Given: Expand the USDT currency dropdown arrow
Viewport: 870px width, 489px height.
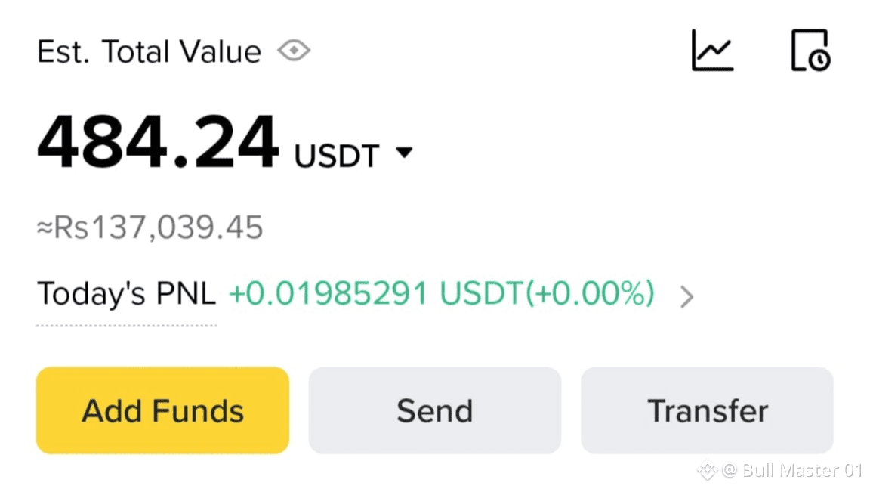Looking at the screenshot, I should (x=405, y=152).
